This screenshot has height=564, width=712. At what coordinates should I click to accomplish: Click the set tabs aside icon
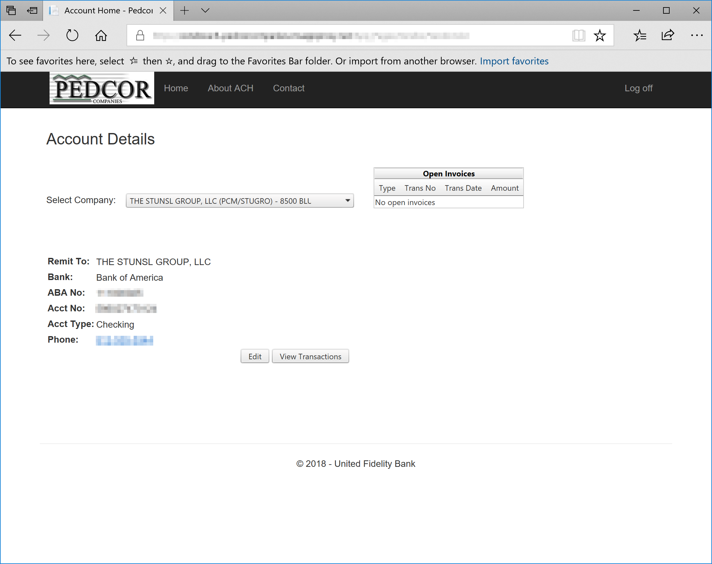coord(32,10)
